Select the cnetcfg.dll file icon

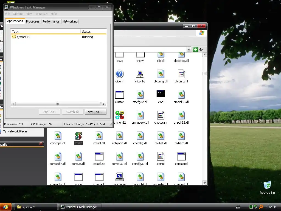click(140, 136)
